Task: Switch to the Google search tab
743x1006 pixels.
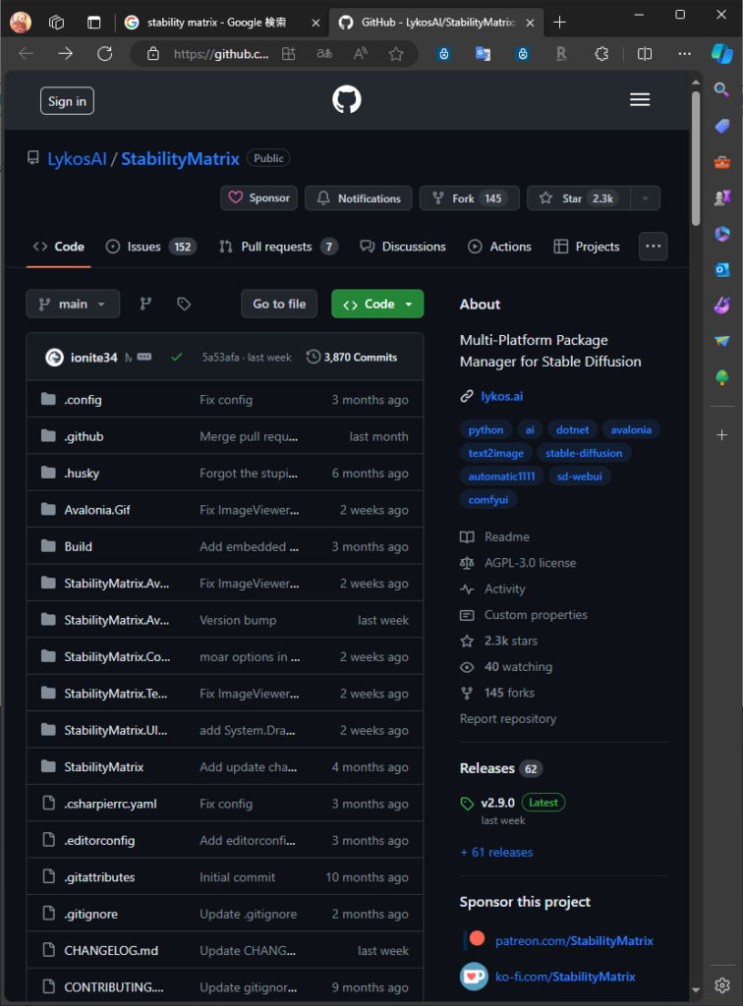Action: point(219,23)
